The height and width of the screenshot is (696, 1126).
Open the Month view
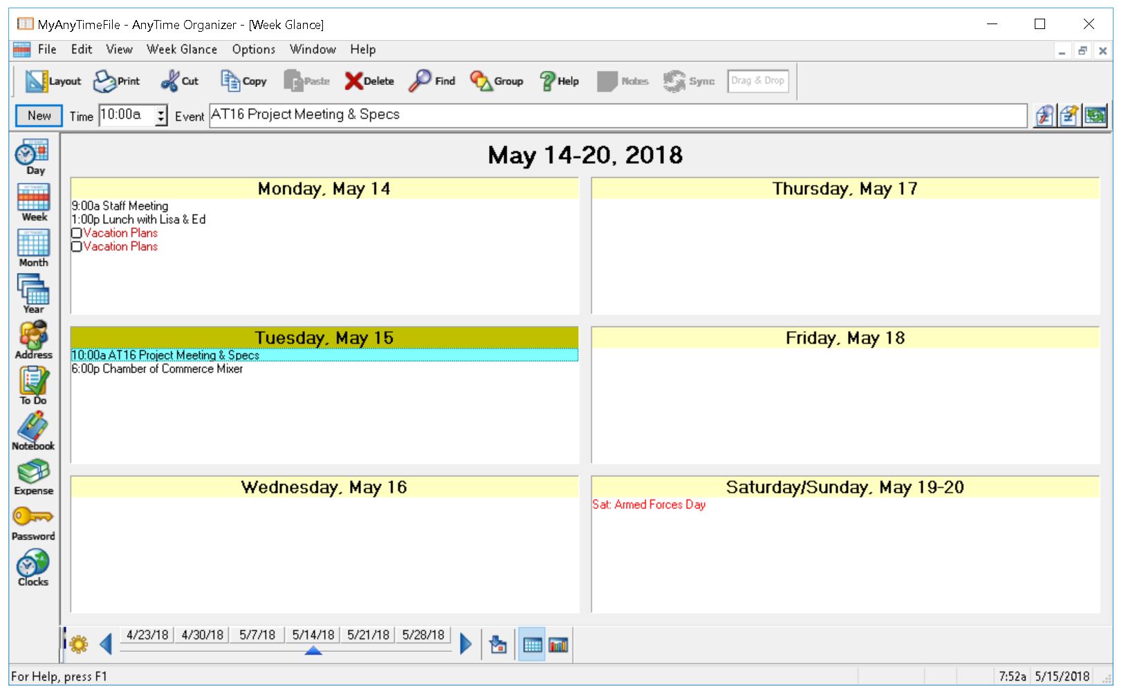(33, 246)
